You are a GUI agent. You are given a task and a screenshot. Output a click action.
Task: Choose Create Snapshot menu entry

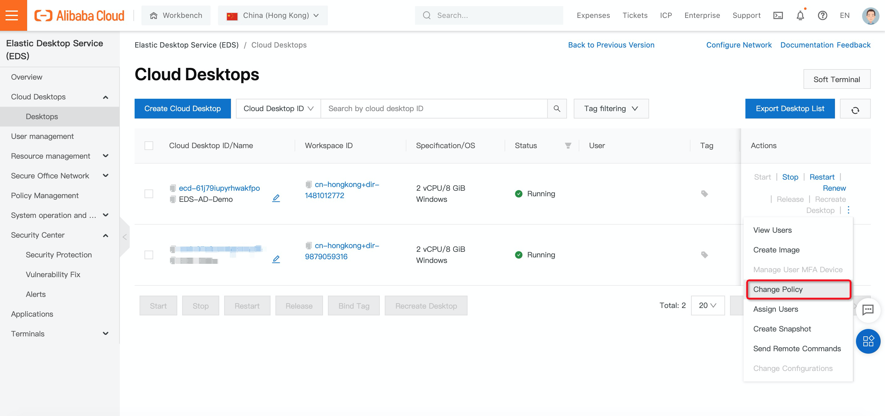[782, 329]
